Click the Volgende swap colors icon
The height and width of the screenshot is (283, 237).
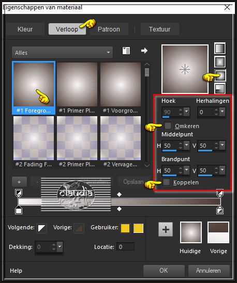(x=41, y=228)
